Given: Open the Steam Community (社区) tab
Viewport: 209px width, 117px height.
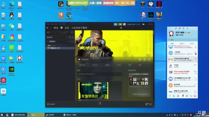Looking at the screenshot, I should [x=67, y=28].
